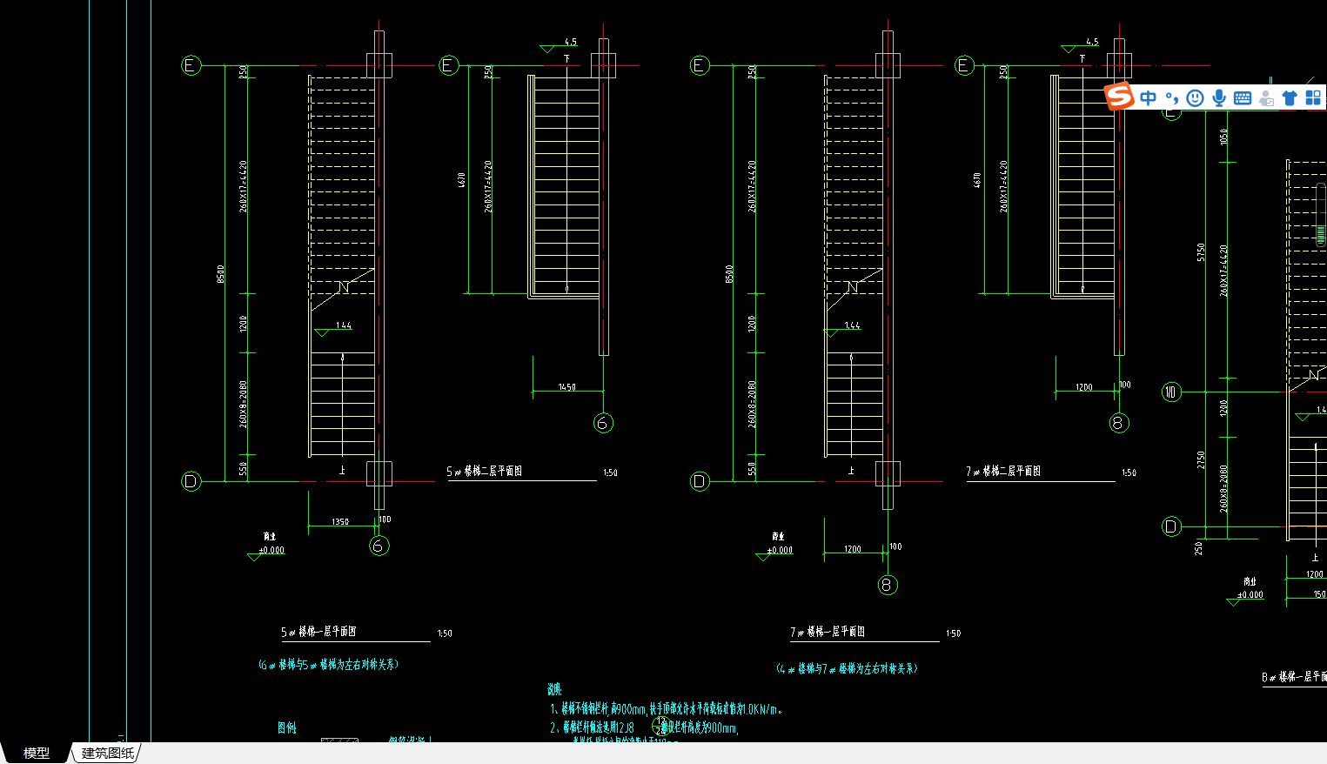Switch to the 模型 tab
The width and height of the screenshot is (1327, 764).
coord(36,753)
